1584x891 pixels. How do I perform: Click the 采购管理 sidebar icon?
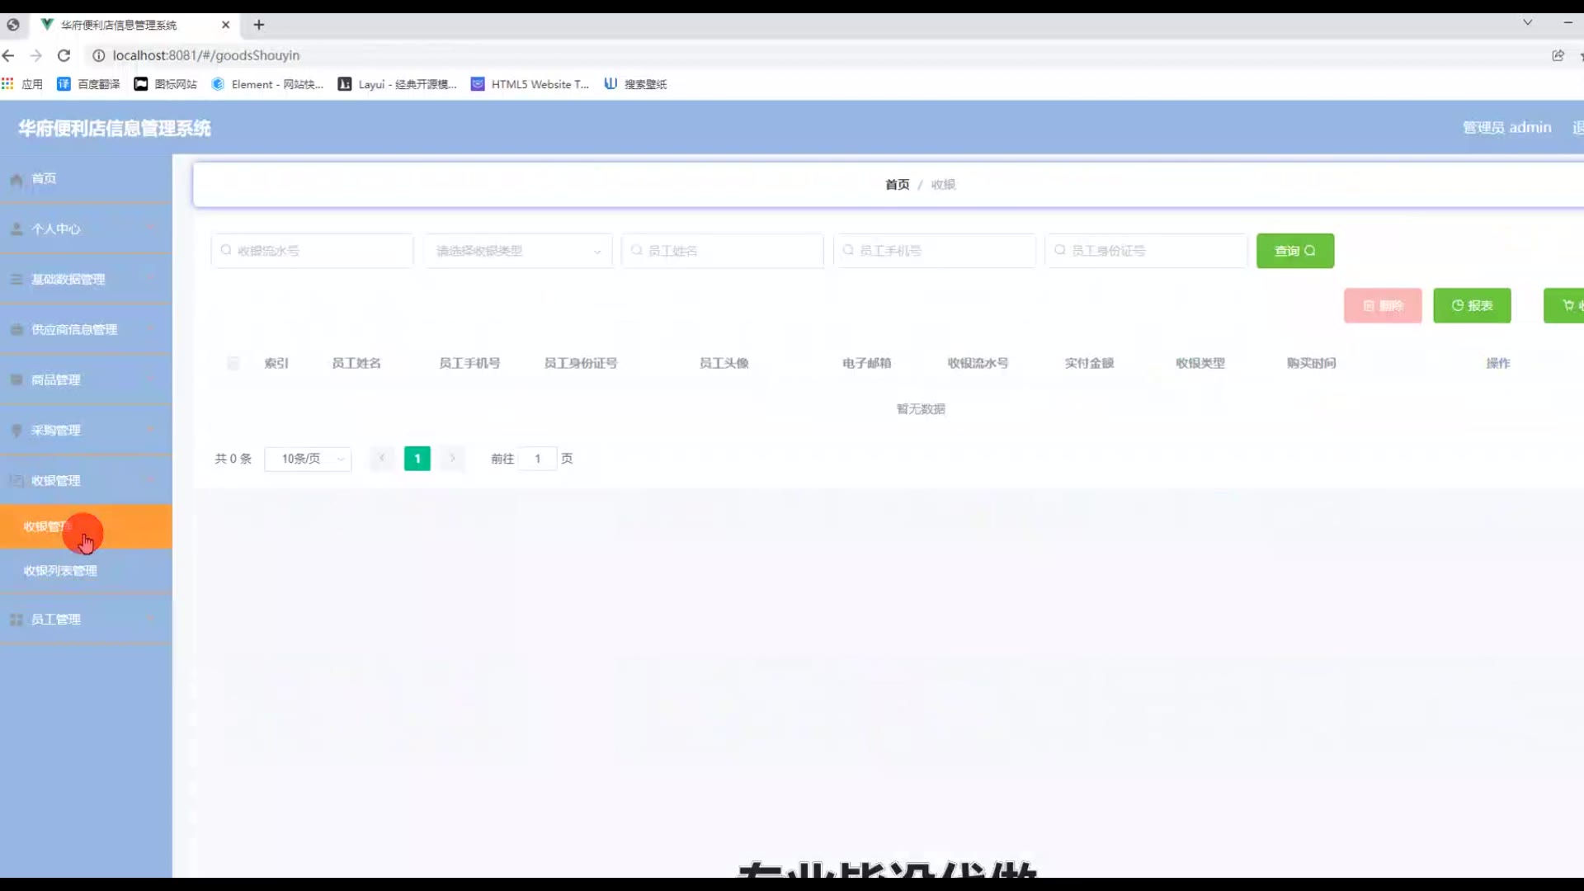point(16,431)
